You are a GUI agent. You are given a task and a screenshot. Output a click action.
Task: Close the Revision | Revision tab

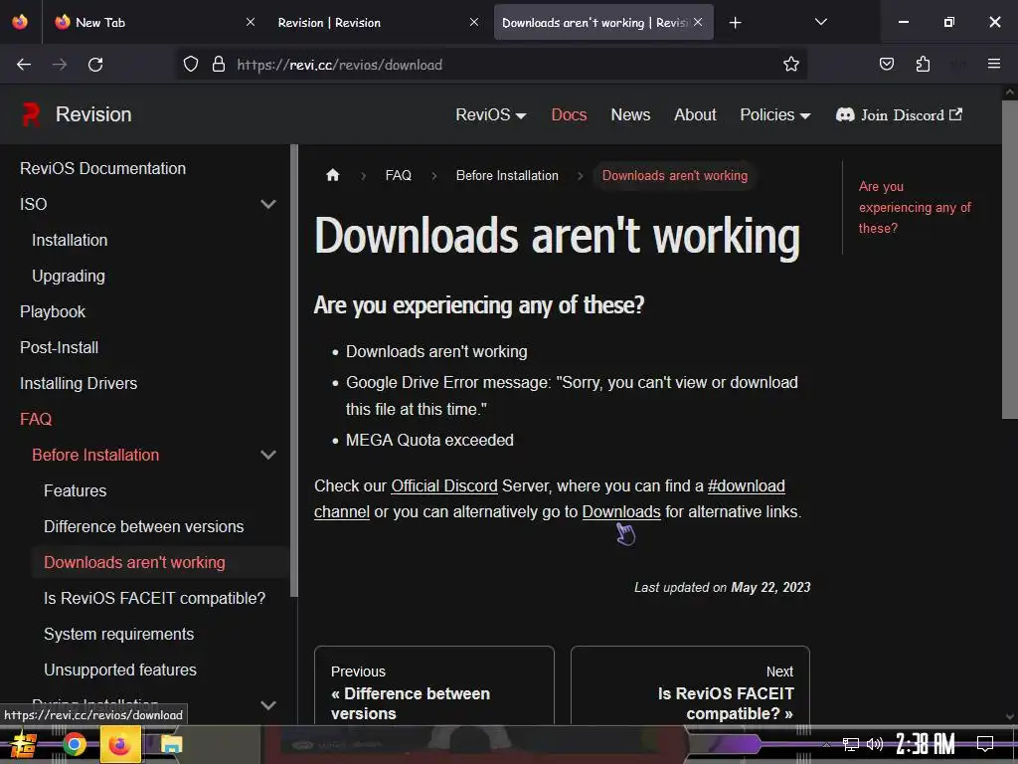pyautogui.click(x=474, y=22)
